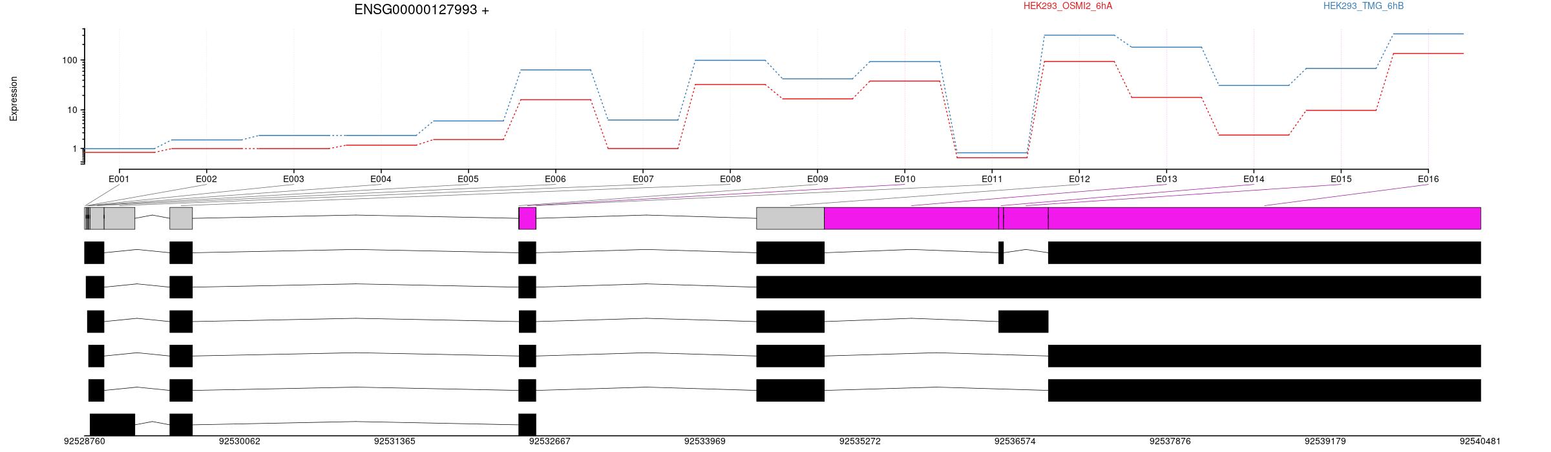Click genomic coordinate 92535272
The image size is (1551, 452).
(860, 442)
